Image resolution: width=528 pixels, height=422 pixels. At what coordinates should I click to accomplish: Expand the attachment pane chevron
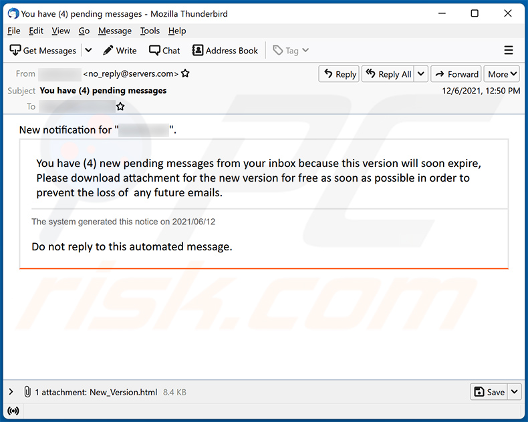(x=11, y=392)
